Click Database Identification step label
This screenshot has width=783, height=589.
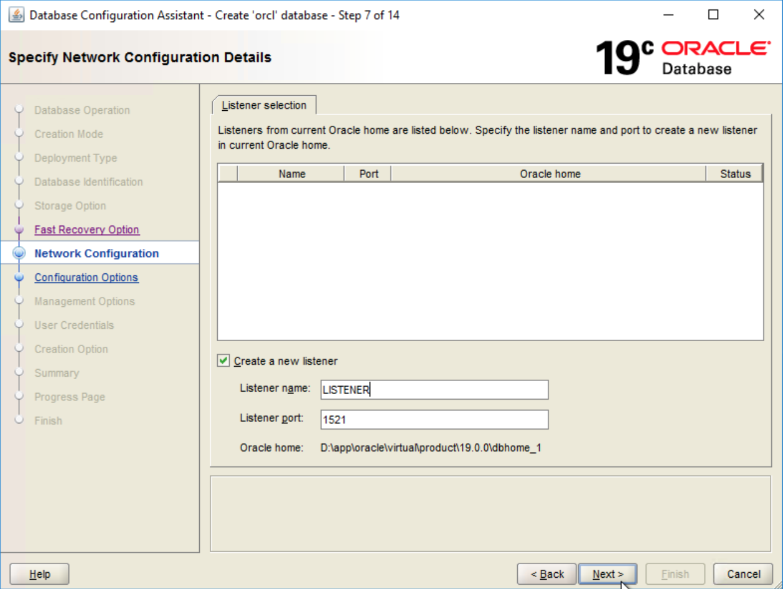tap(88, 182)
